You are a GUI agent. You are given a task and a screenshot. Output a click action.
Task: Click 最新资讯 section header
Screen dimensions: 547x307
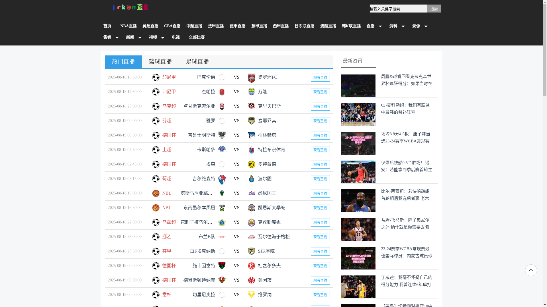tap(352, 61)
